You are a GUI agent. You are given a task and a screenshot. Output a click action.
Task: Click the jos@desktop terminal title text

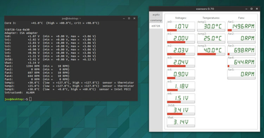pos(71,19)
